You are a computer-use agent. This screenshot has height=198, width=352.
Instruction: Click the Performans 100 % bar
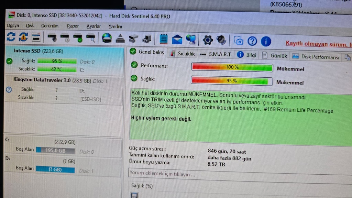232,67
